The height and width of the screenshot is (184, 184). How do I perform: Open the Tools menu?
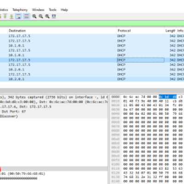click(x=52, y=10)
